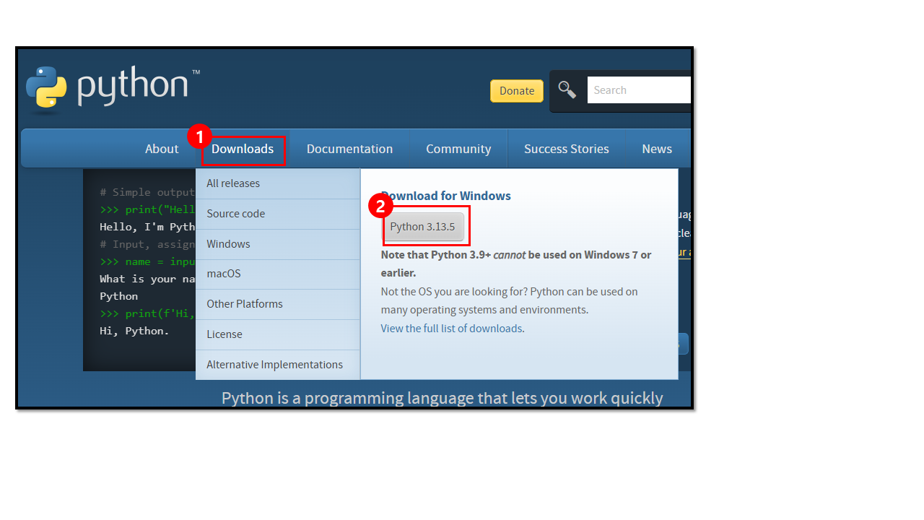The image size is (924, 520).
Task: Click the magnifying glass search icon
Action: pyautogui.click(x=567, y=90)
